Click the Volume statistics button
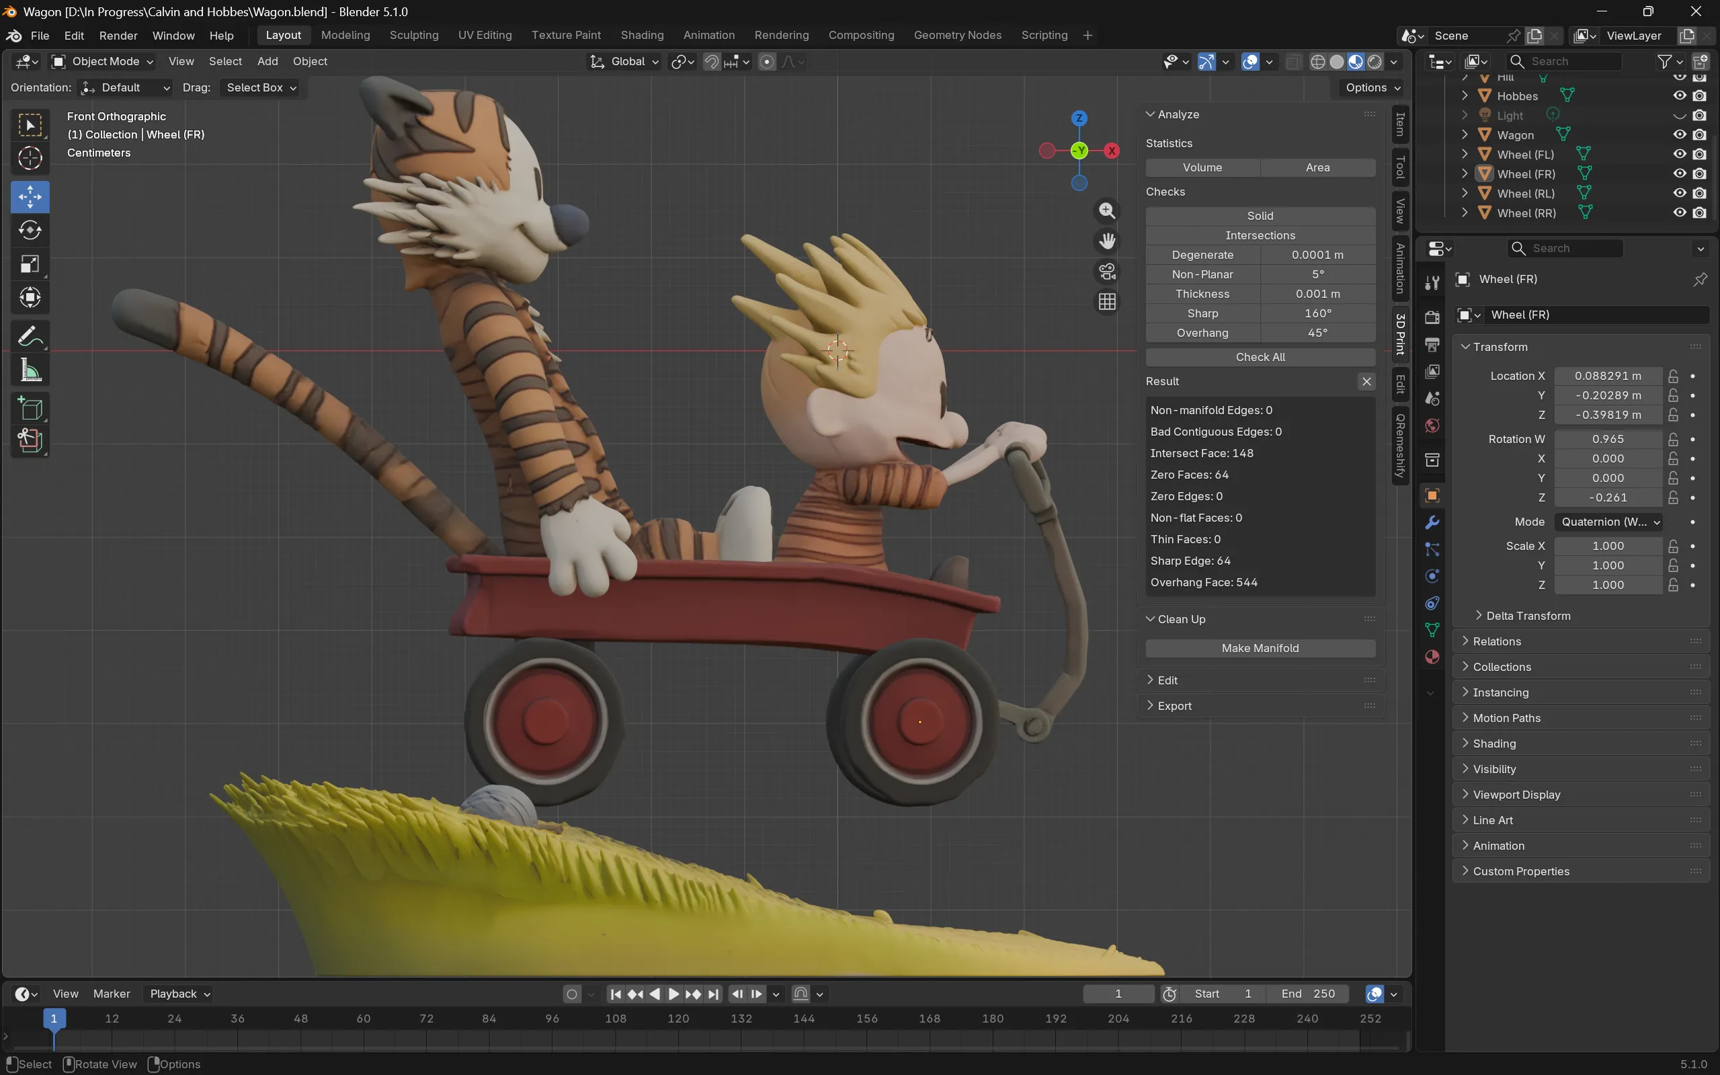The height and width of the screenshot is (1075, 1720). click(x=1202, y=168)
